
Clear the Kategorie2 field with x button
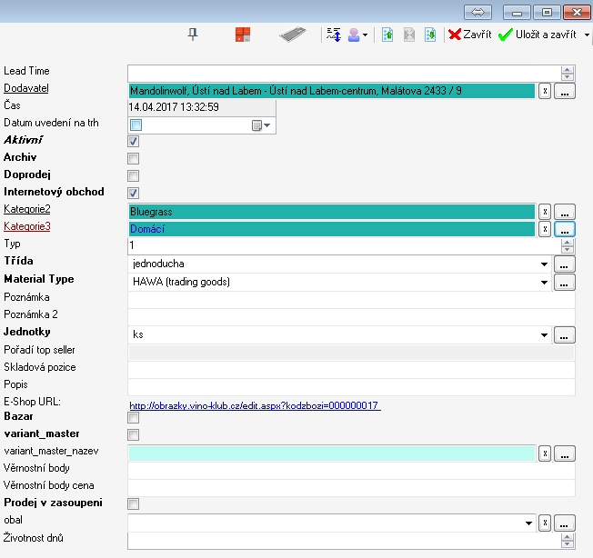[x=545, y=212]
